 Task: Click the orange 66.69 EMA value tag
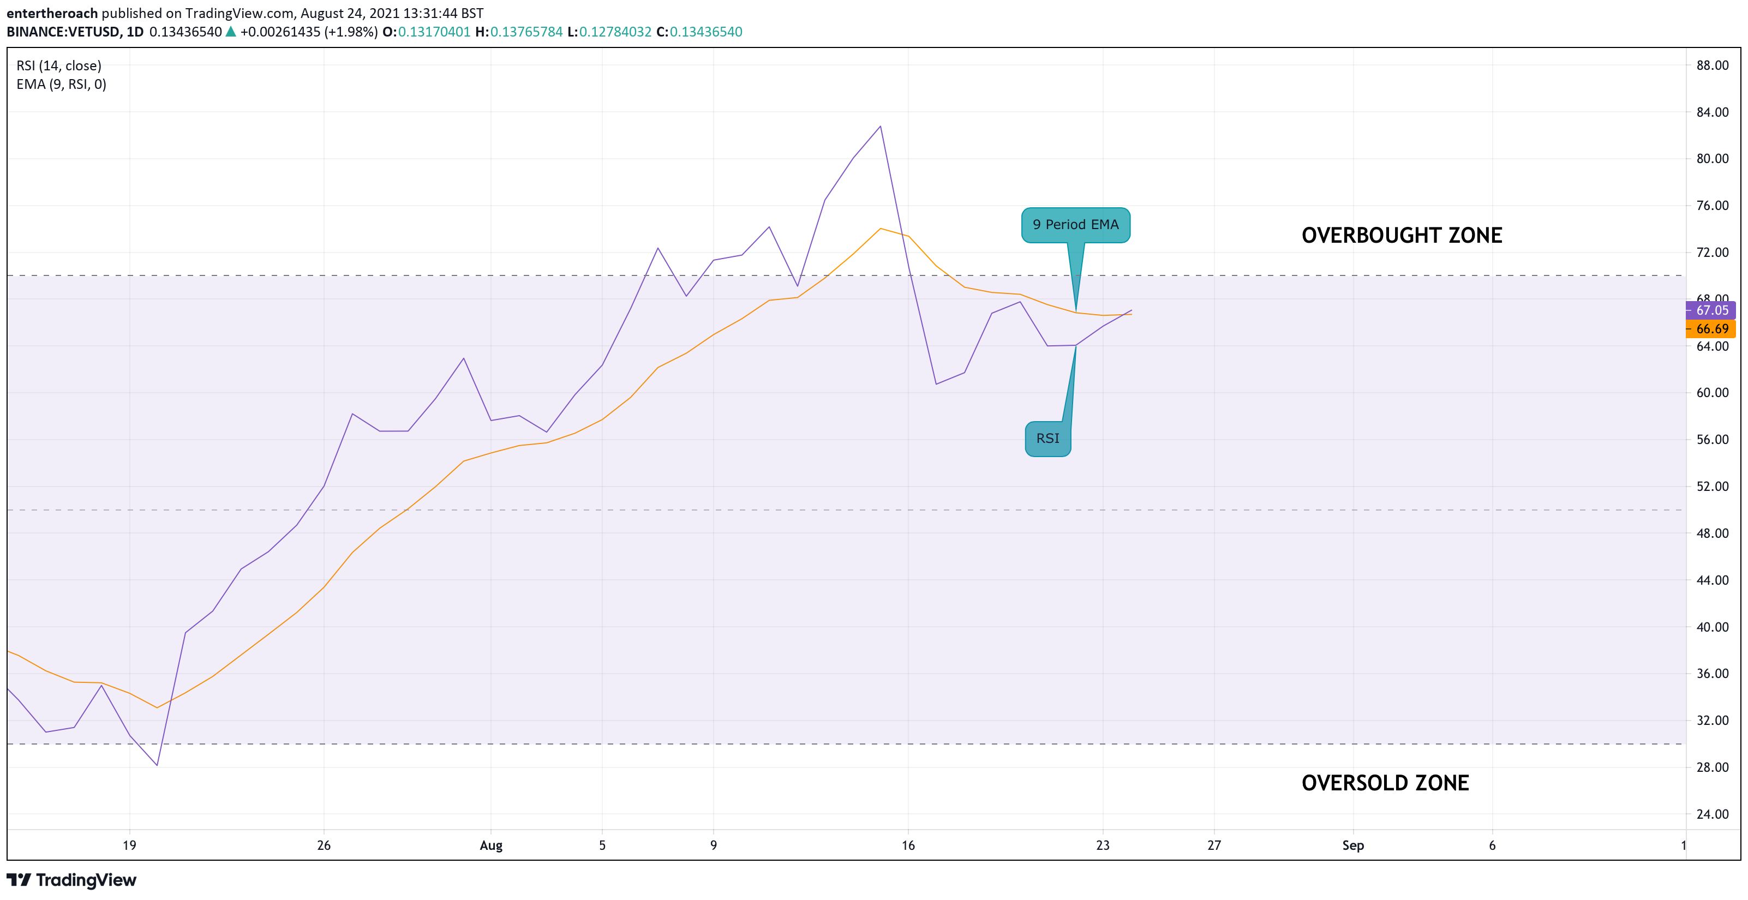pos(1711,329)
